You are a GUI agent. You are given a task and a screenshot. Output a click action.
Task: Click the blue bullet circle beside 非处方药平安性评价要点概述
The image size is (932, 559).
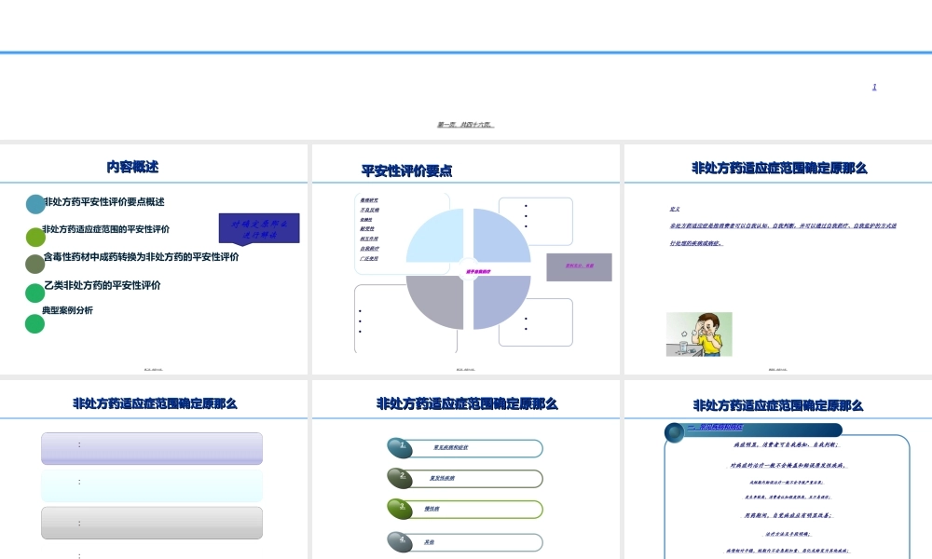coord(35,203)
